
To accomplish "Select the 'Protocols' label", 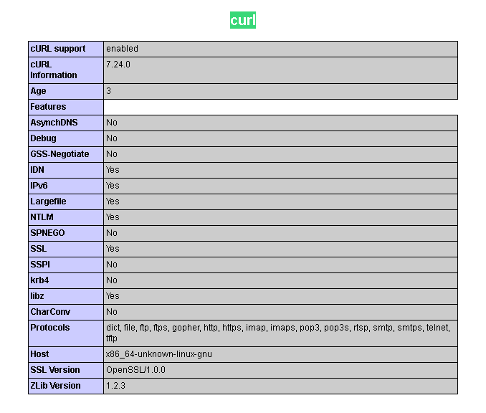I will click(x=50, y=328).
